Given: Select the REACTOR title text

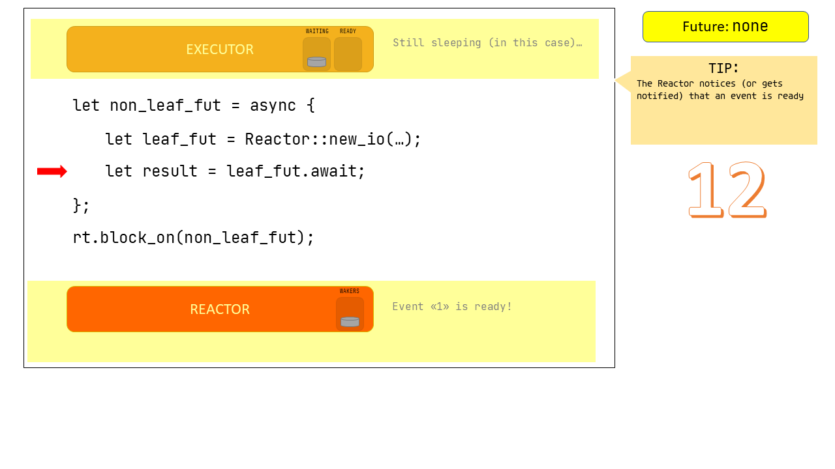Looking at the screenshot, I should coord(220,309).
